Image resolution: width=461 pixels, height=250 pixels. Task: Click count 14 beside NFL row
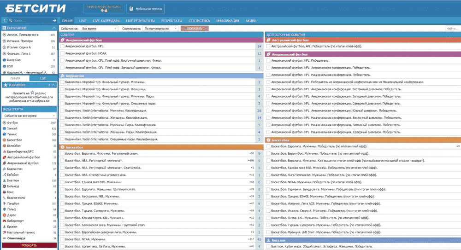[x=259, y=46]
